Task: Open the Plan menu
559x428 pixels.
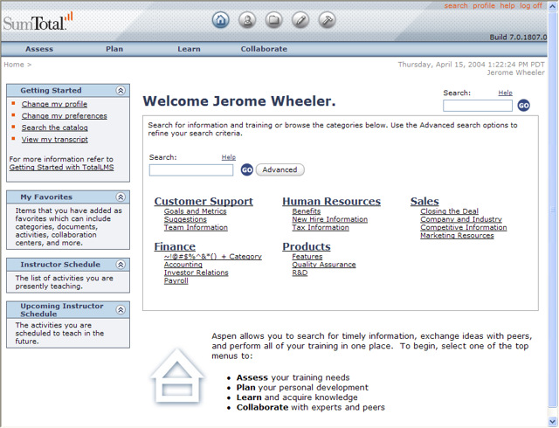Action: point(114,49)
